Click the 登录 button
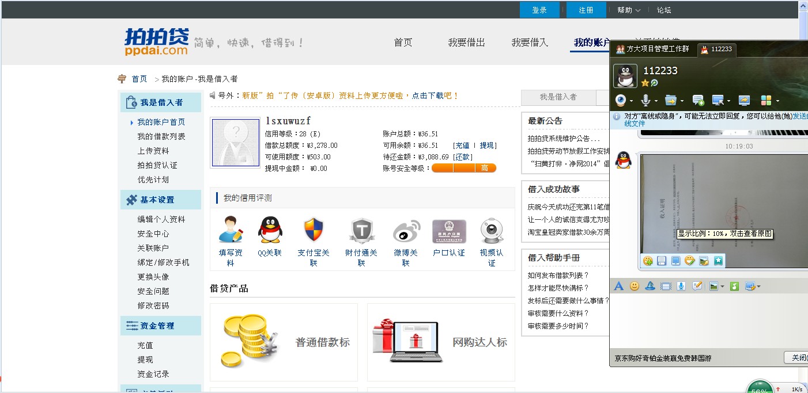 [x=539, y=10]
